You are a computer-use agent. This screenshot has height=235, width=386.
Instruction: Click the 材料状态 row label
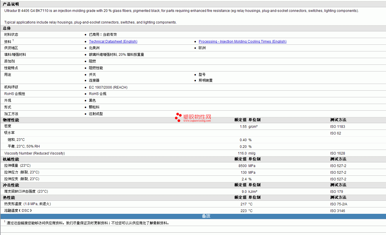pos(11,35)
